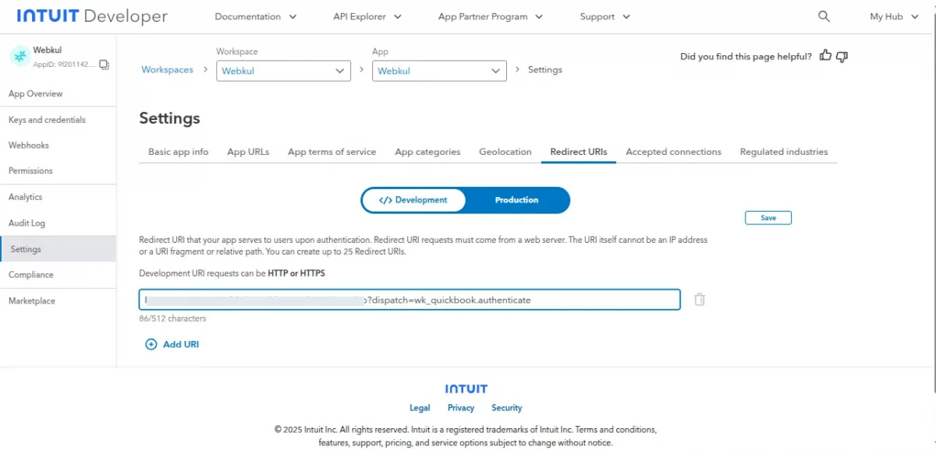Click the Webkul app logo icon
This screenshot has height=450, width=936.
[19, 56]
